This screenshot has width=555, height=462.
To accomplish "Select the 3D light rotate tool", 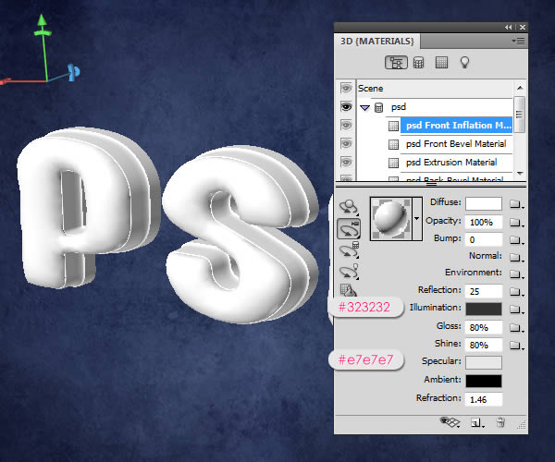I will 349,271.
